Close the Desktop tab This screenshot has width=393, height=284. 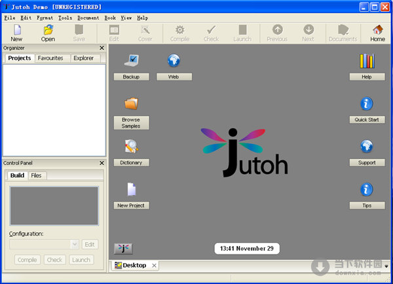[154, 266]
